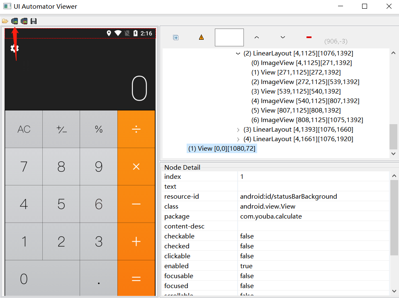The height and width of the screenshot is (298, 399).
Task: Click the search text input box
Action: click(229, 37)
